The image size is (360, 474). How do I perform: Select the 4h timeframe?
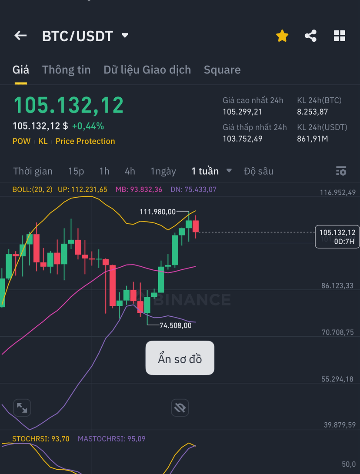[130, 171]
